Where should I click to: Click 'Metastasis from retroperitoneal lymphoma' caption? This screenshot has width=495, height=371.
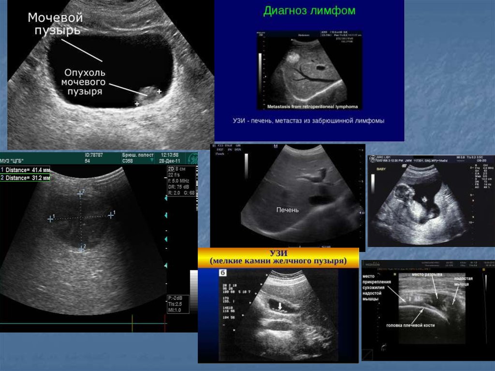[x=313, y=106]
